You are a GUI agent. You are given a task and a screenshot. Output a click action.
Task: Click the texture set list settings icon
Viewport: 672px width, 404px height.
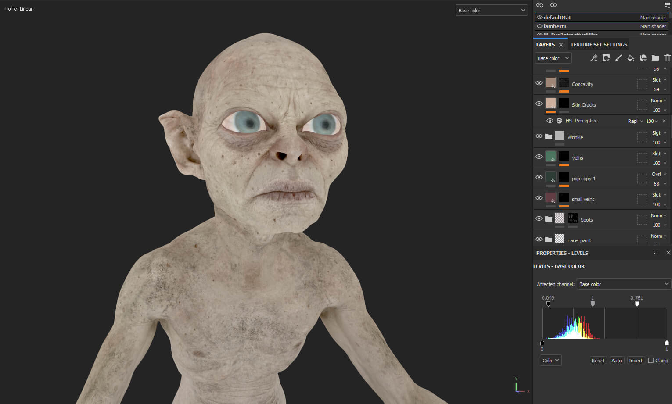pyautogui.click(x=668, y=5)
